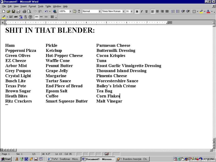Set single line spacing

[36, 17]
